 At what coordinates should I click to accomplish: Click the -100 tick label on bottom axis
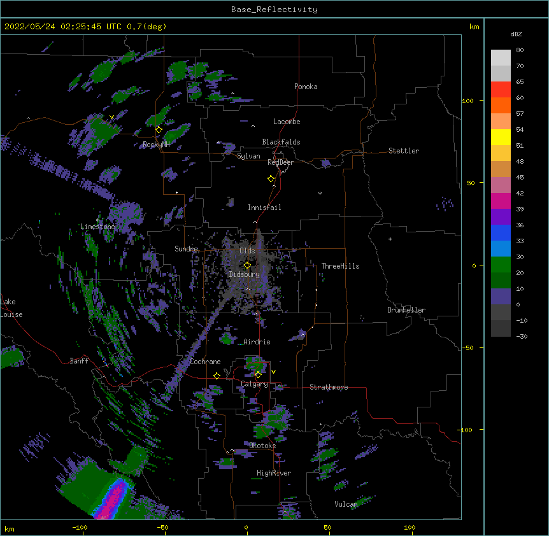click(x=80, y=527)
